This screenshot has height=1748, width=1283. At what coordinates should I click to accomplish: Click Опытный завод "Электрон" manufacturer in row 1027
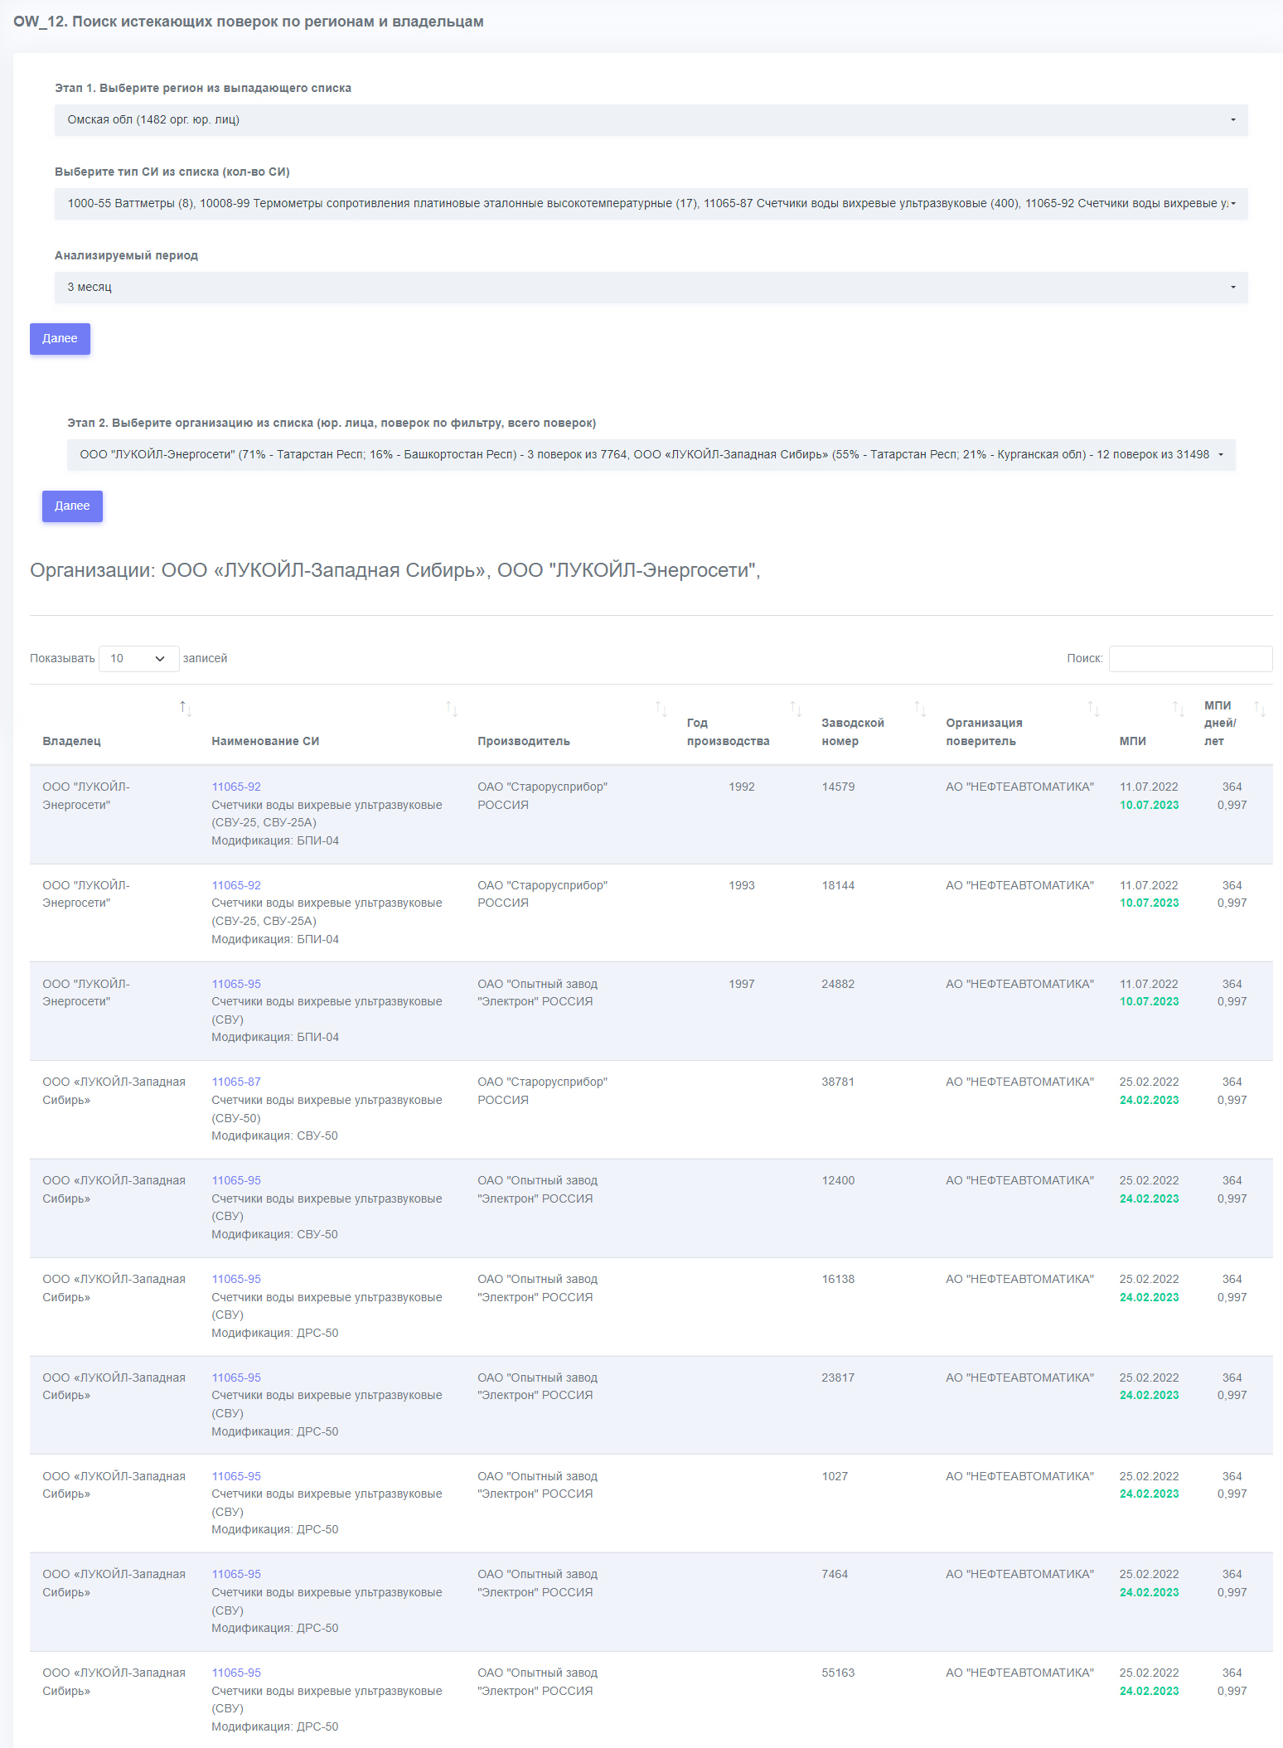(x=537, y=1485)
